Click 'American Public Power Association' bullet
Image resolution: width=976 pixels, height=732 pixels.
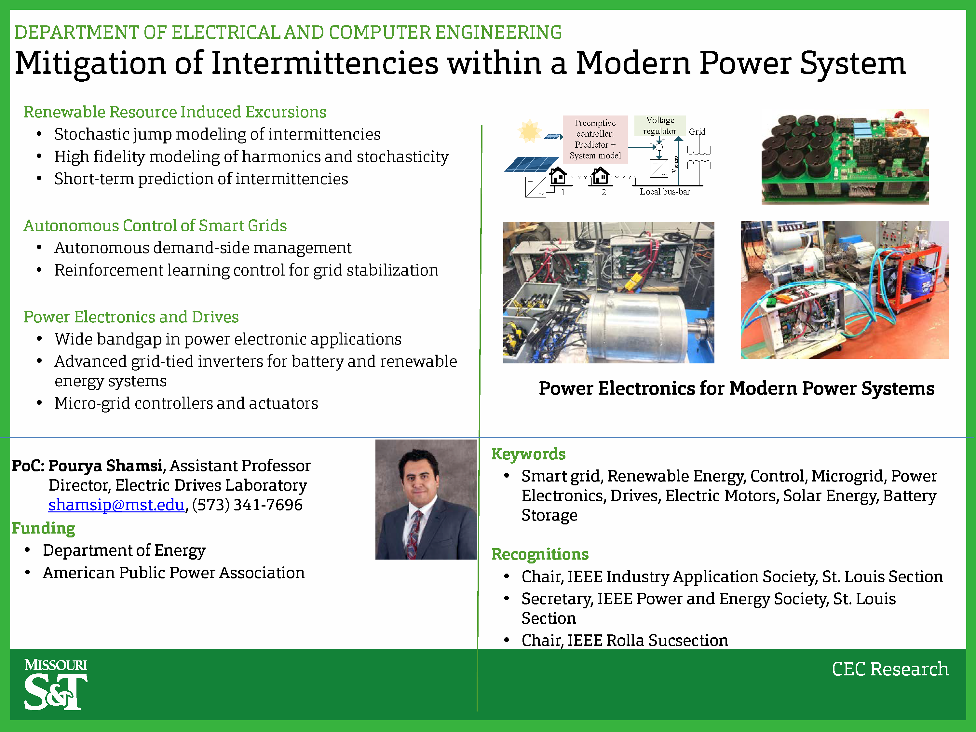click(173, 573)
